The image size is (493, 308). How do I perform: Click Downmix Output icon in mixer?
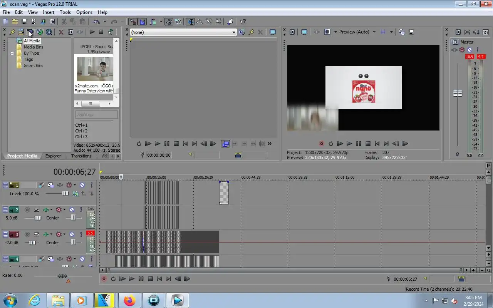(467, 32)
